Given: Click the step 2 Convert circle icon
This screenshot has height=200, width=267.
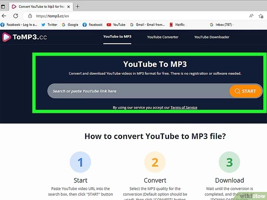Looking at the screenshot, I should point(155,162).
